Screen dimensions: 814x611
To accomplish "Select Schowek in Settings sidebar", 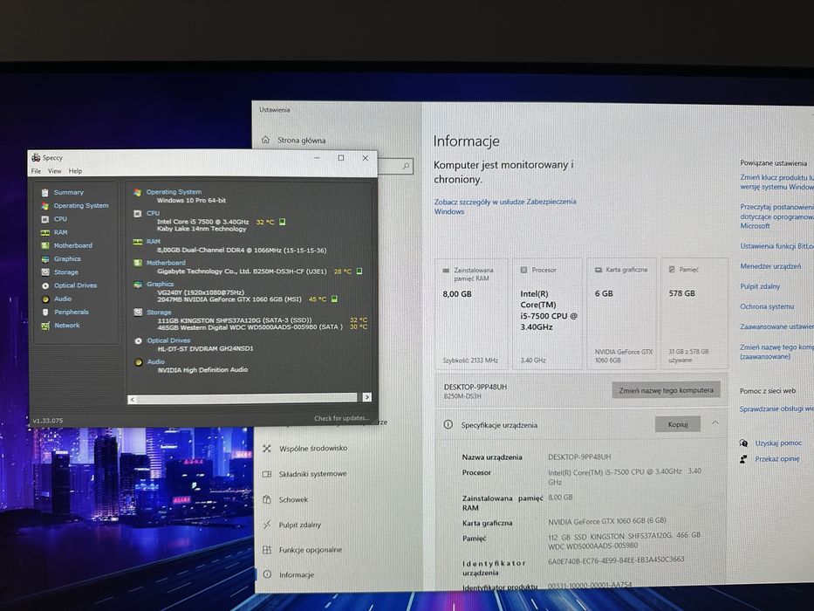I will tap(293, 499).
